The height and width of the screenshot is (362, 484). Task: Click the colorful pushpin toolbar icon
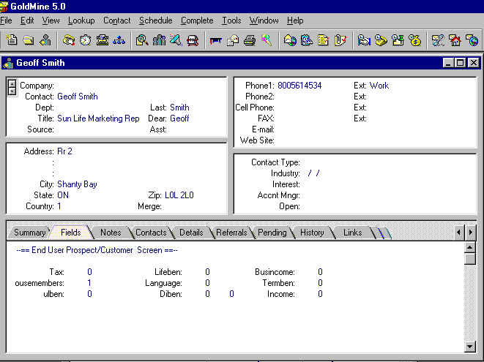click(267, 40)
